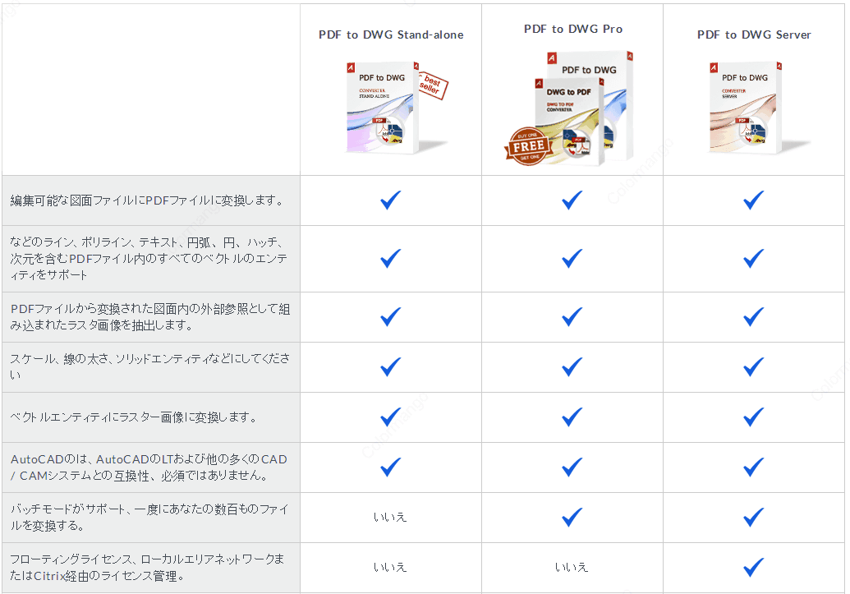Click Server checkmark in vector to raster row
The height and width of the screenshot is (594, 850).
click(x=754, y=417)
